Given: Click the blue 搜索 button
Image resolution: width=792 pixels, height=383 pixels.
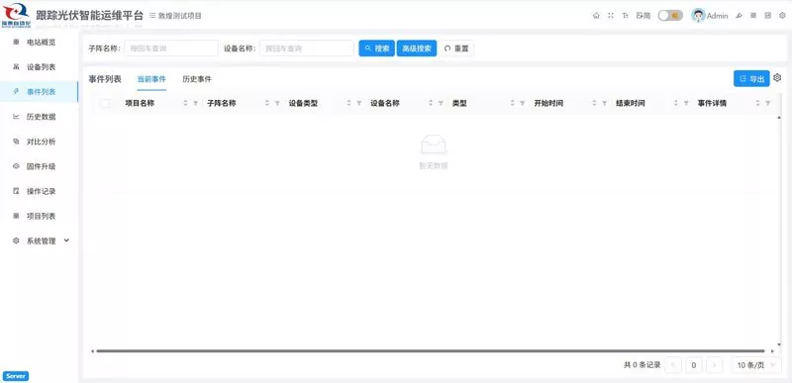Looking at the screenshot, I should coord(377,48).
